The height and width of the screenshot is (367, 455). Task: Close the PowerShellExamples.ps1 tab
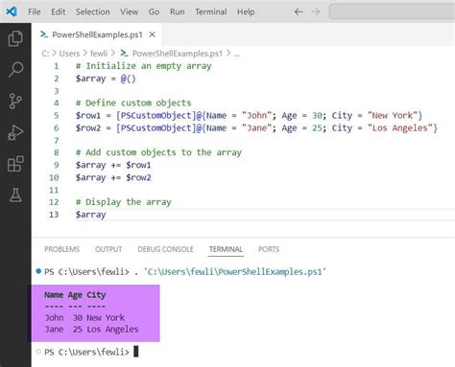(153, 34)
